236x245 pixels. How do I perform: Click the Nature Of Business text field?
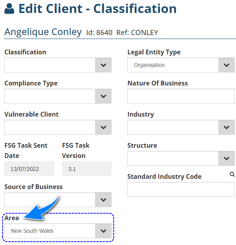pos(181,96)
